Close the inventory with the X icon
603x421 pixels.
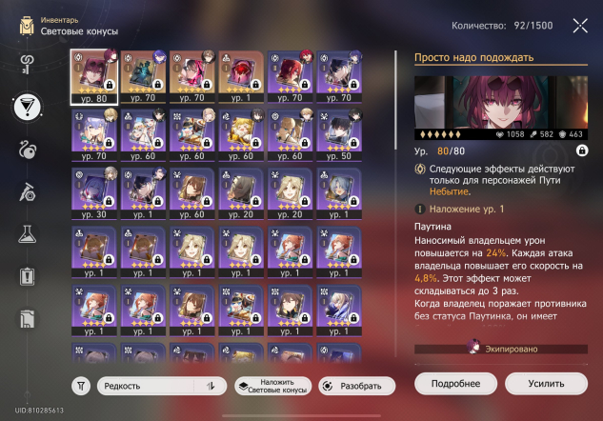(580, 26)
